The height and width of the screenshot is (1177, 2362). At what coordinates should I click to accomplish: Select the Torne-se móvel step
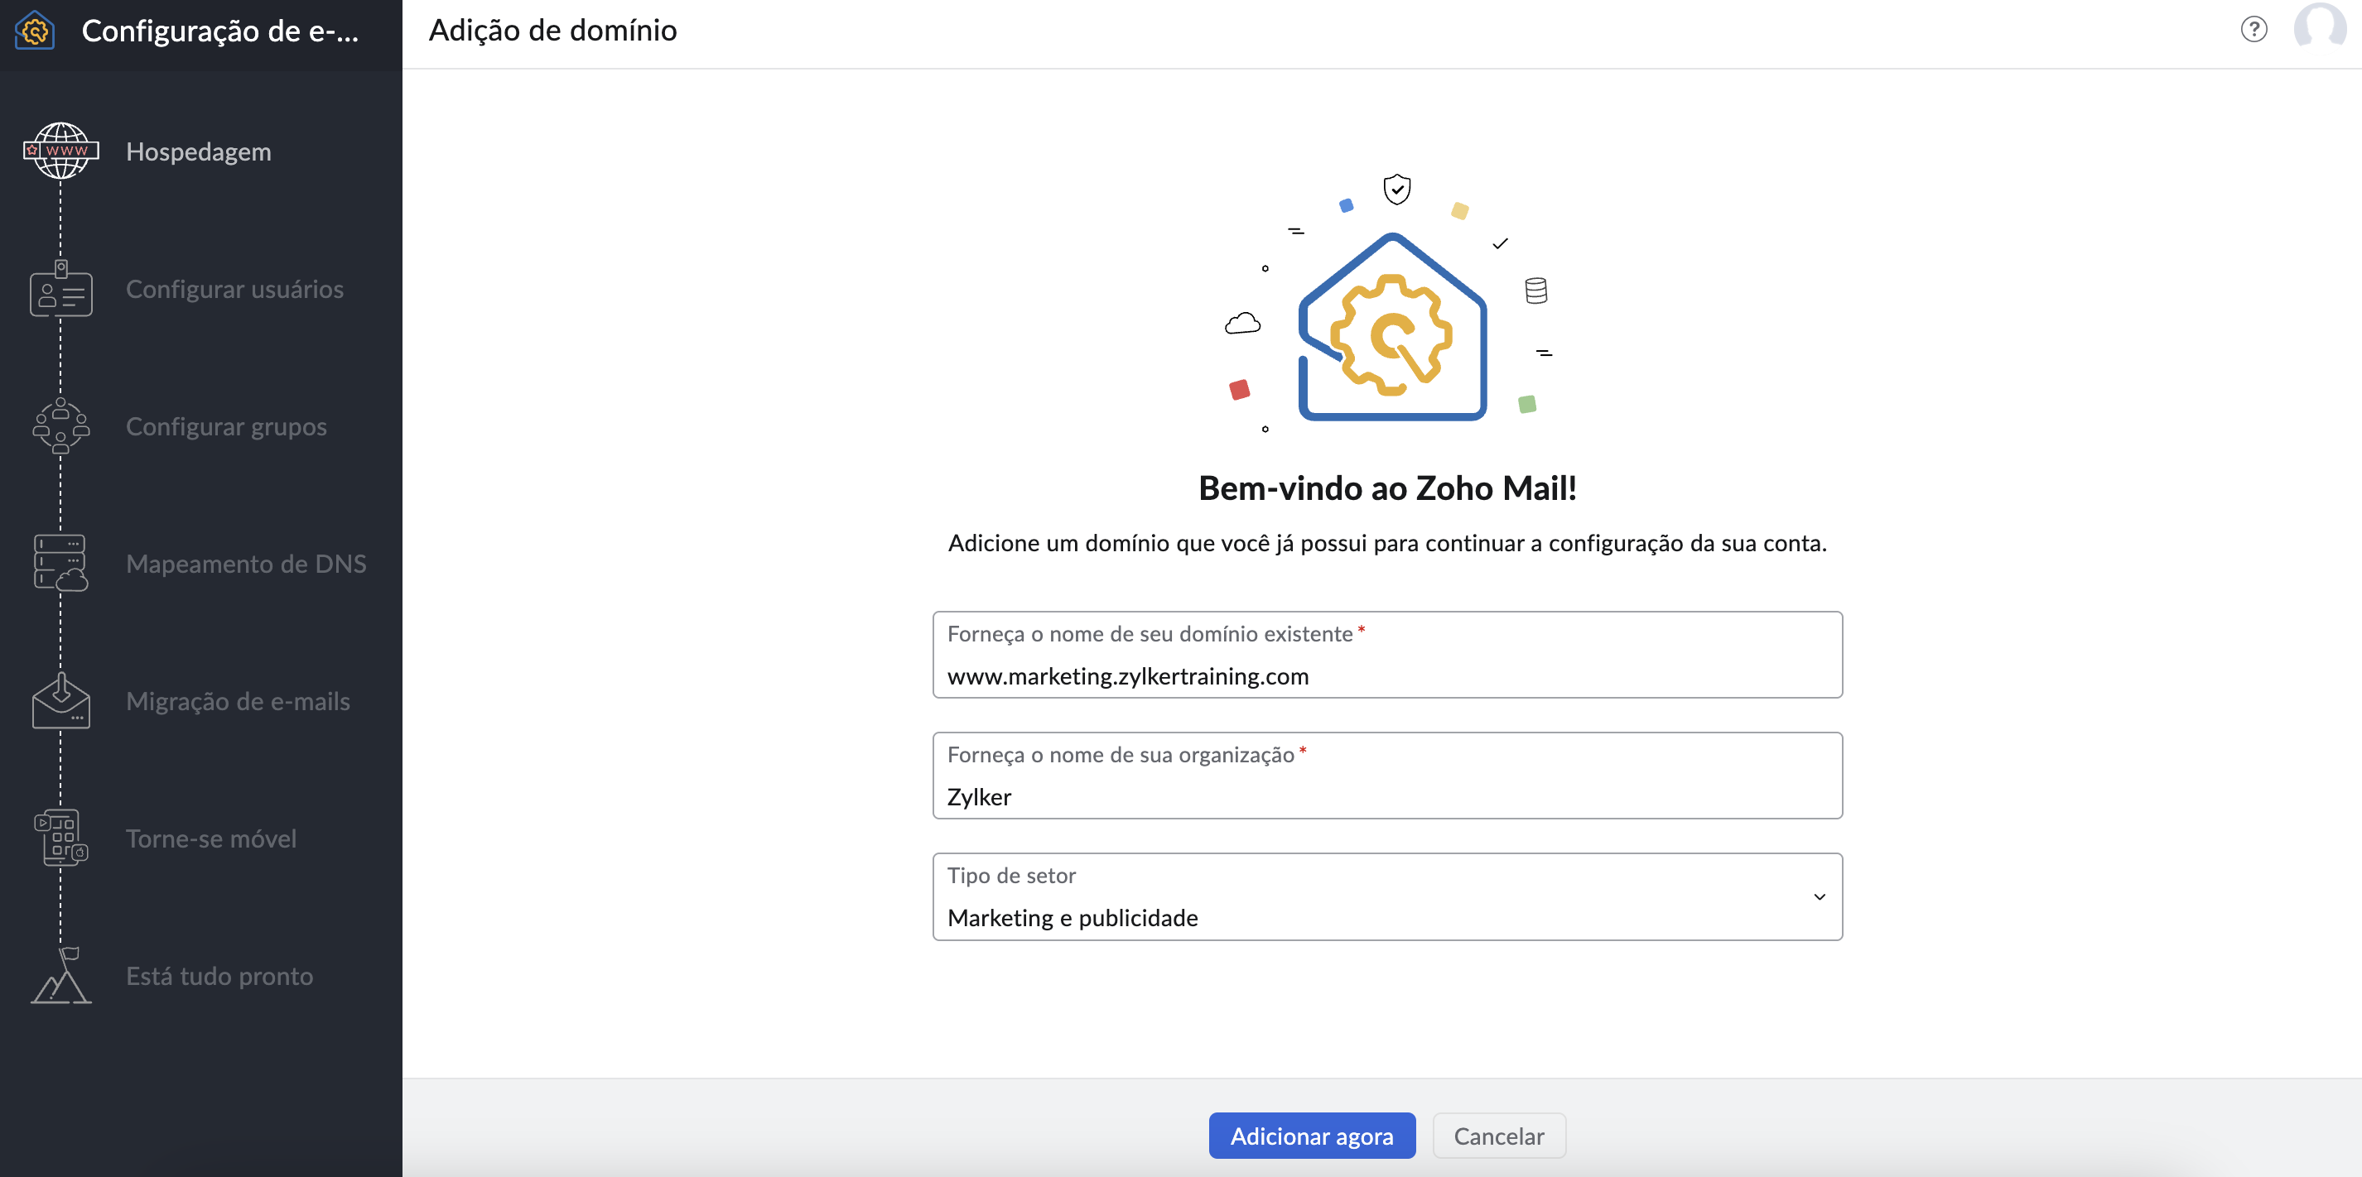pyautogui.click(x=211, y=838)
